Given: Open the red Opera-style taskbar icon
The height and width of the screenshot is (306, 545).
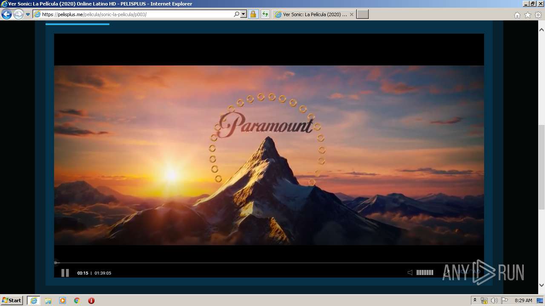Looking at the screenshot, I should pos(91,300).
